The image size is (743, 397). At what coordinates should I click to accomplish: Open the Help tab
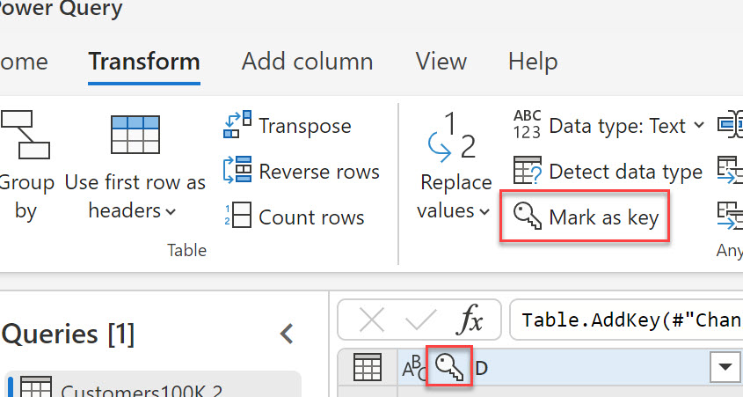[x=534, y=62]
